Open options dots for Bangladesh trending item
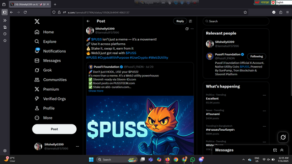Image resolution: width=292 pixels, height=164 pixels. coord(264,127)
